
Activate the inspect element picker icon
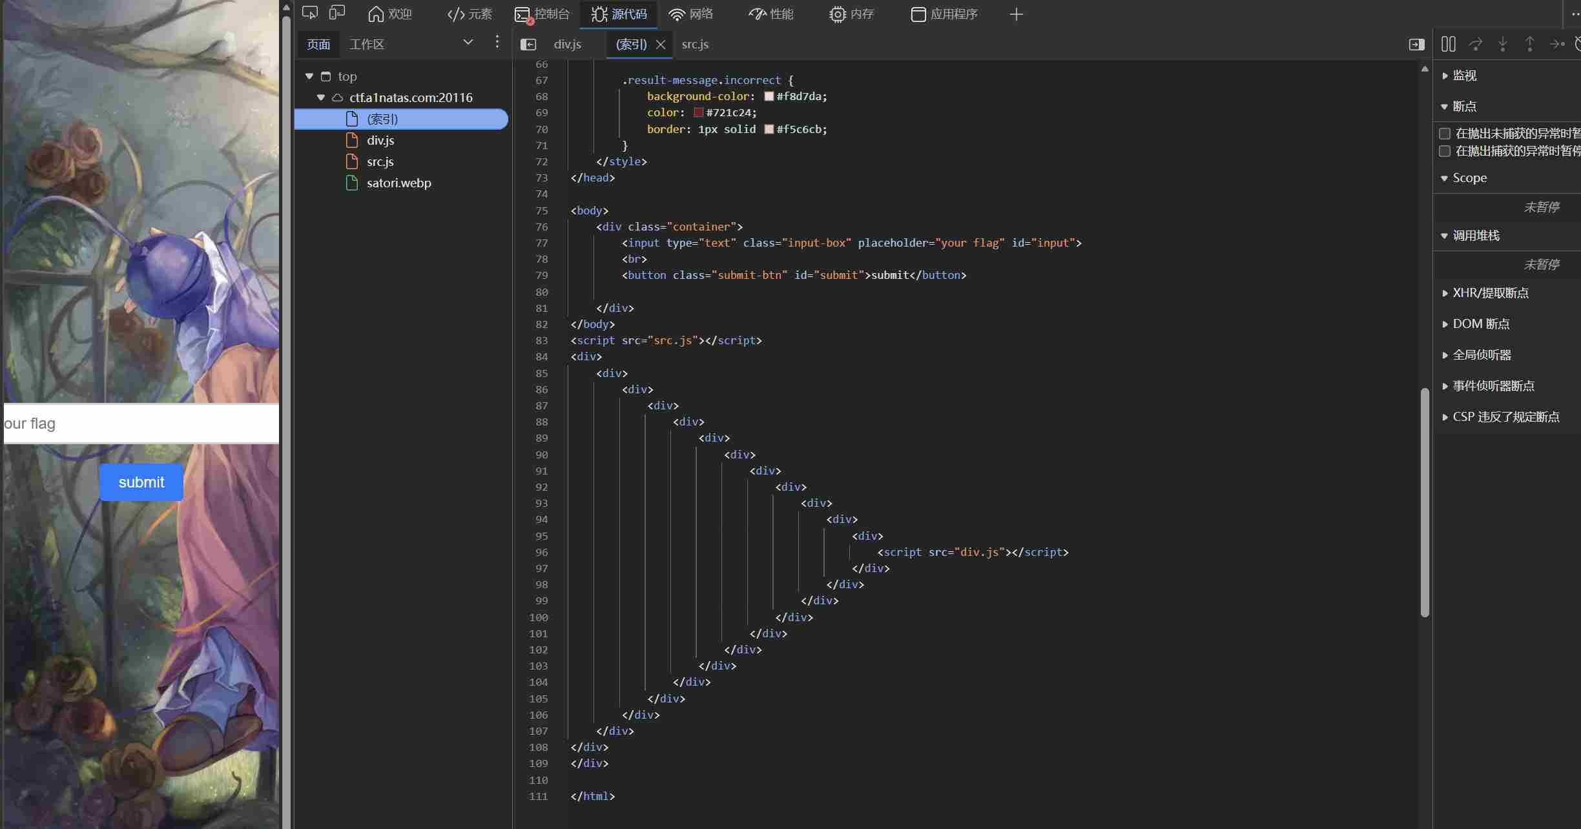coord(310,14)
